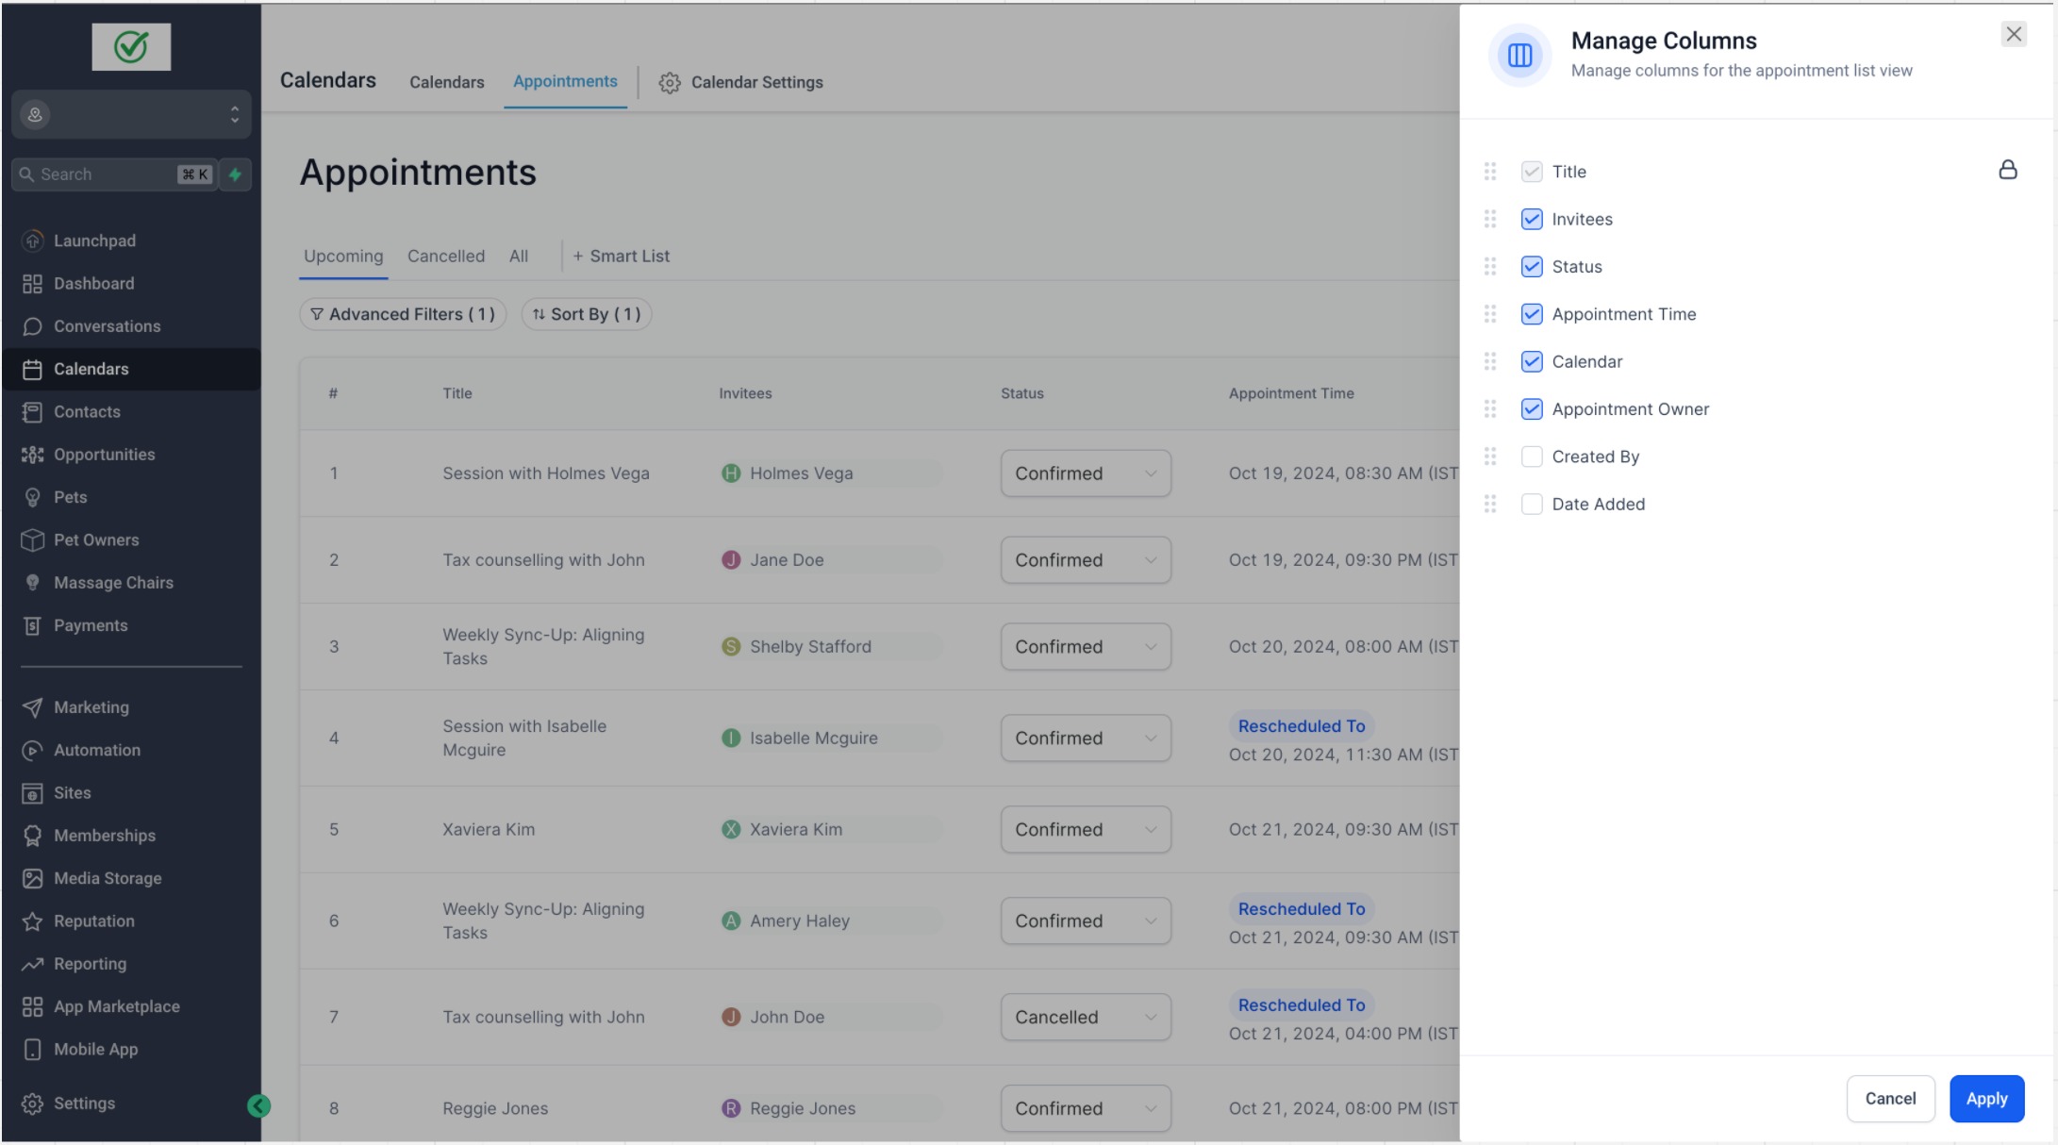Check the Date Added column checkbox

point(1532,505)
